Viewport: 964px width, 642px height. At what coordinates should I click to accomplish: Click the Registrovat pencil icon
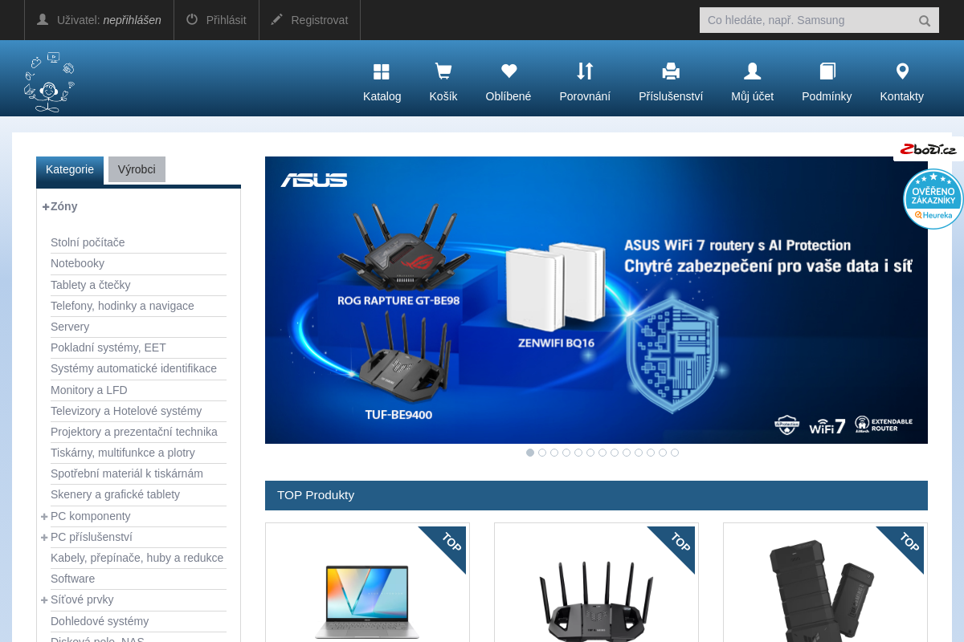277,19
